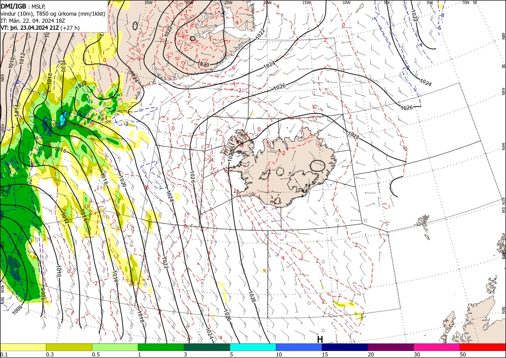Click the '30W' longitude label
The height and width of the screenshot is (358, 506).
(x=189, y=3)
